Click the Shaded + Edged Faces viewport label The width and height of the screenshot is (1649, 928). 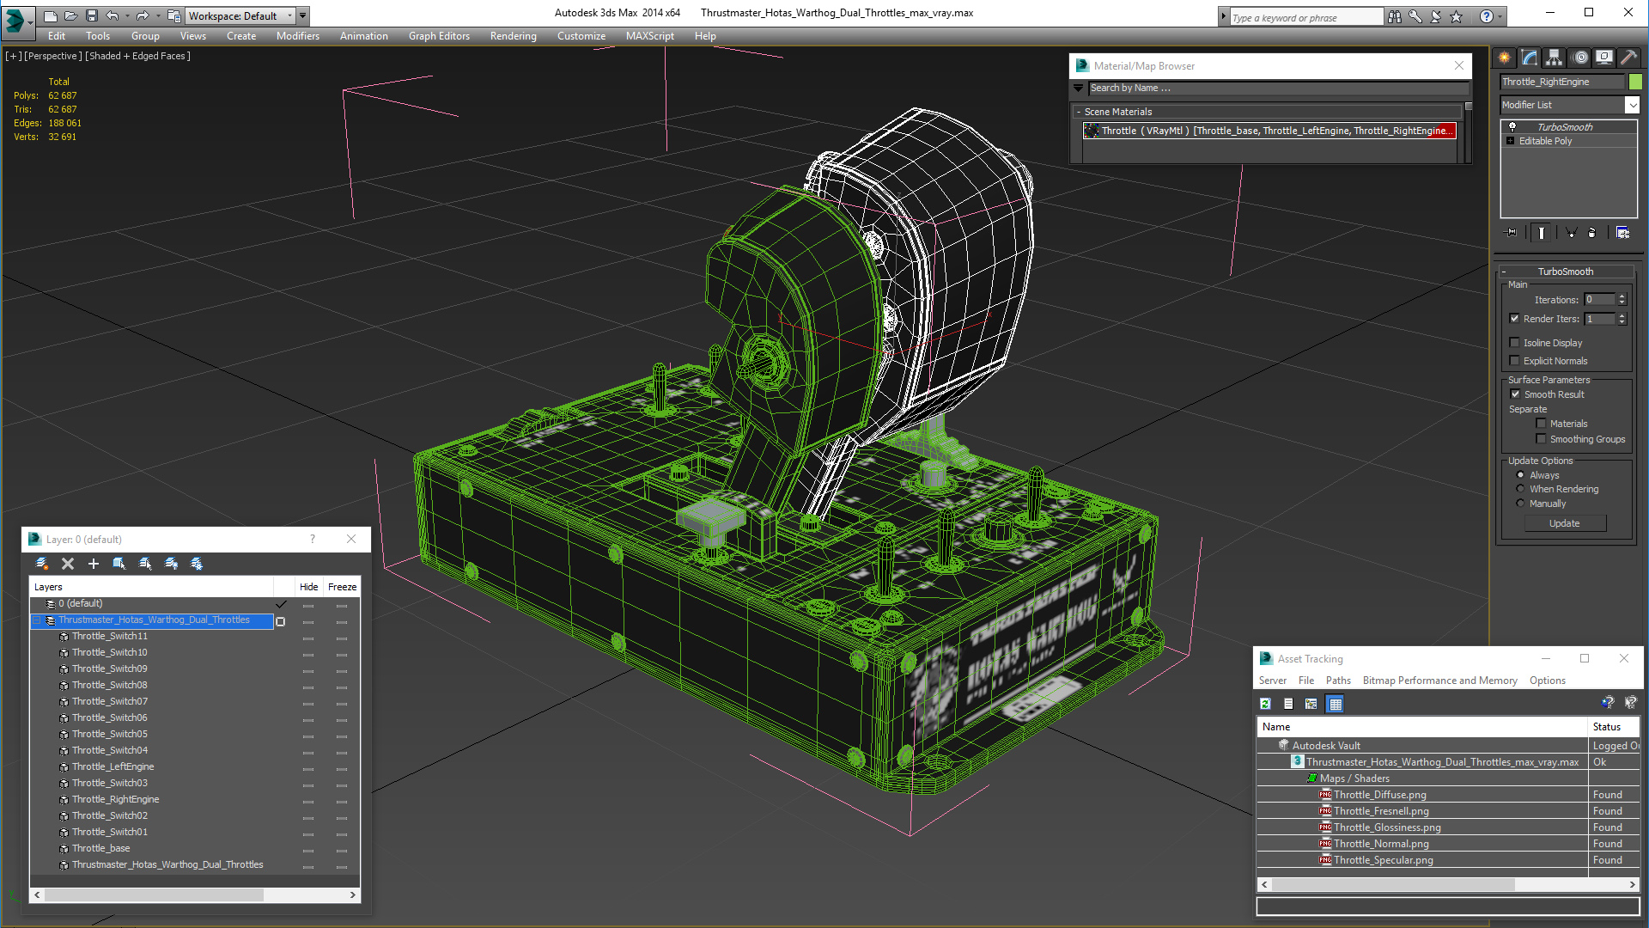coord(137,56)
